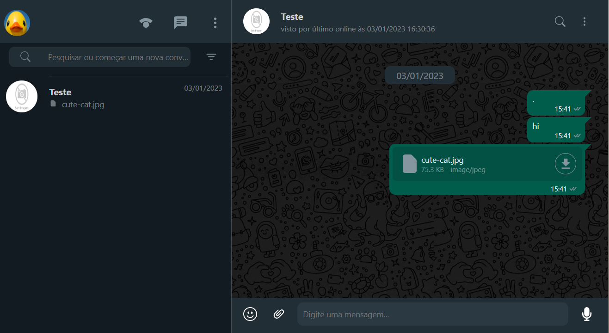
Task: Open the emoji picker
Action: tap(250, 314)
